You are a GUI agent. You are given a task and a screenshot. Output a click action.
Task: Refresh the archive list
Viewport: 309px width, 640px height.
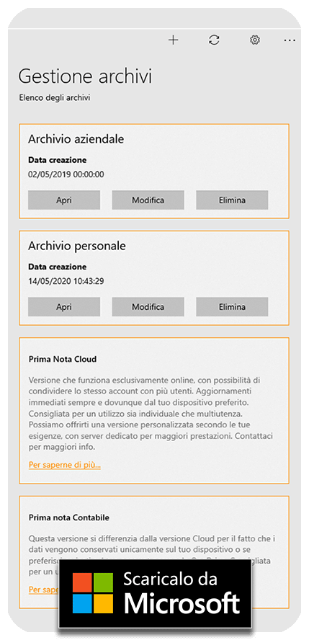coord(214,40)
